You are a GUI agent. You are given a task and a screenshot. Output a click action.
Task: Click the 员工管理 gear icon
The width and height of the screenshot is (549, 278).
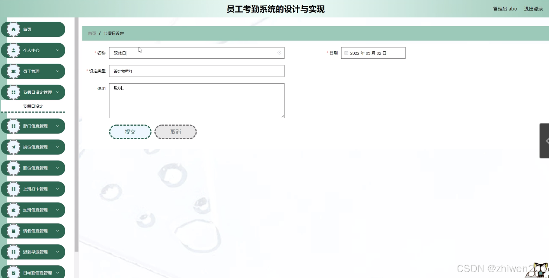(x=14, y=71)
